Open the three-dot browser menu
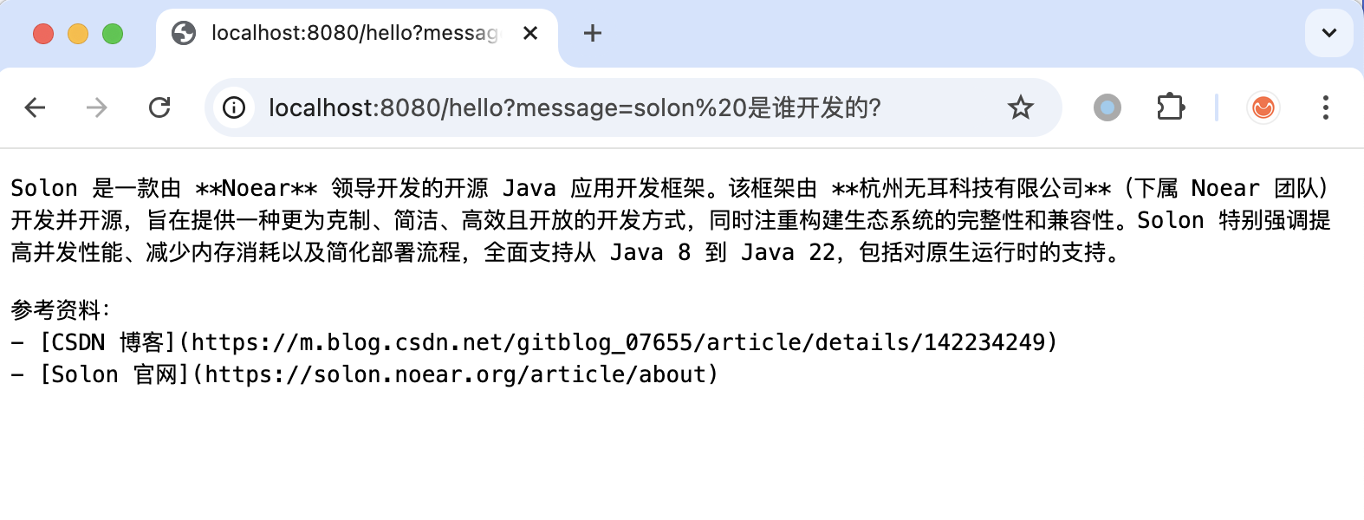 pos(1327,107)
